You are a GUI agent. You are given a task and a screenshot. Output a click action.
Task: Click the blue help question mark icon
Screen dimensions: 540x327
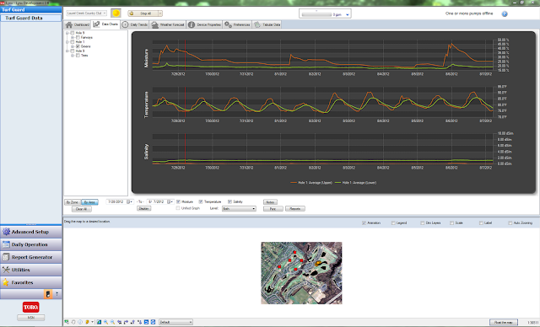[505, 13]
